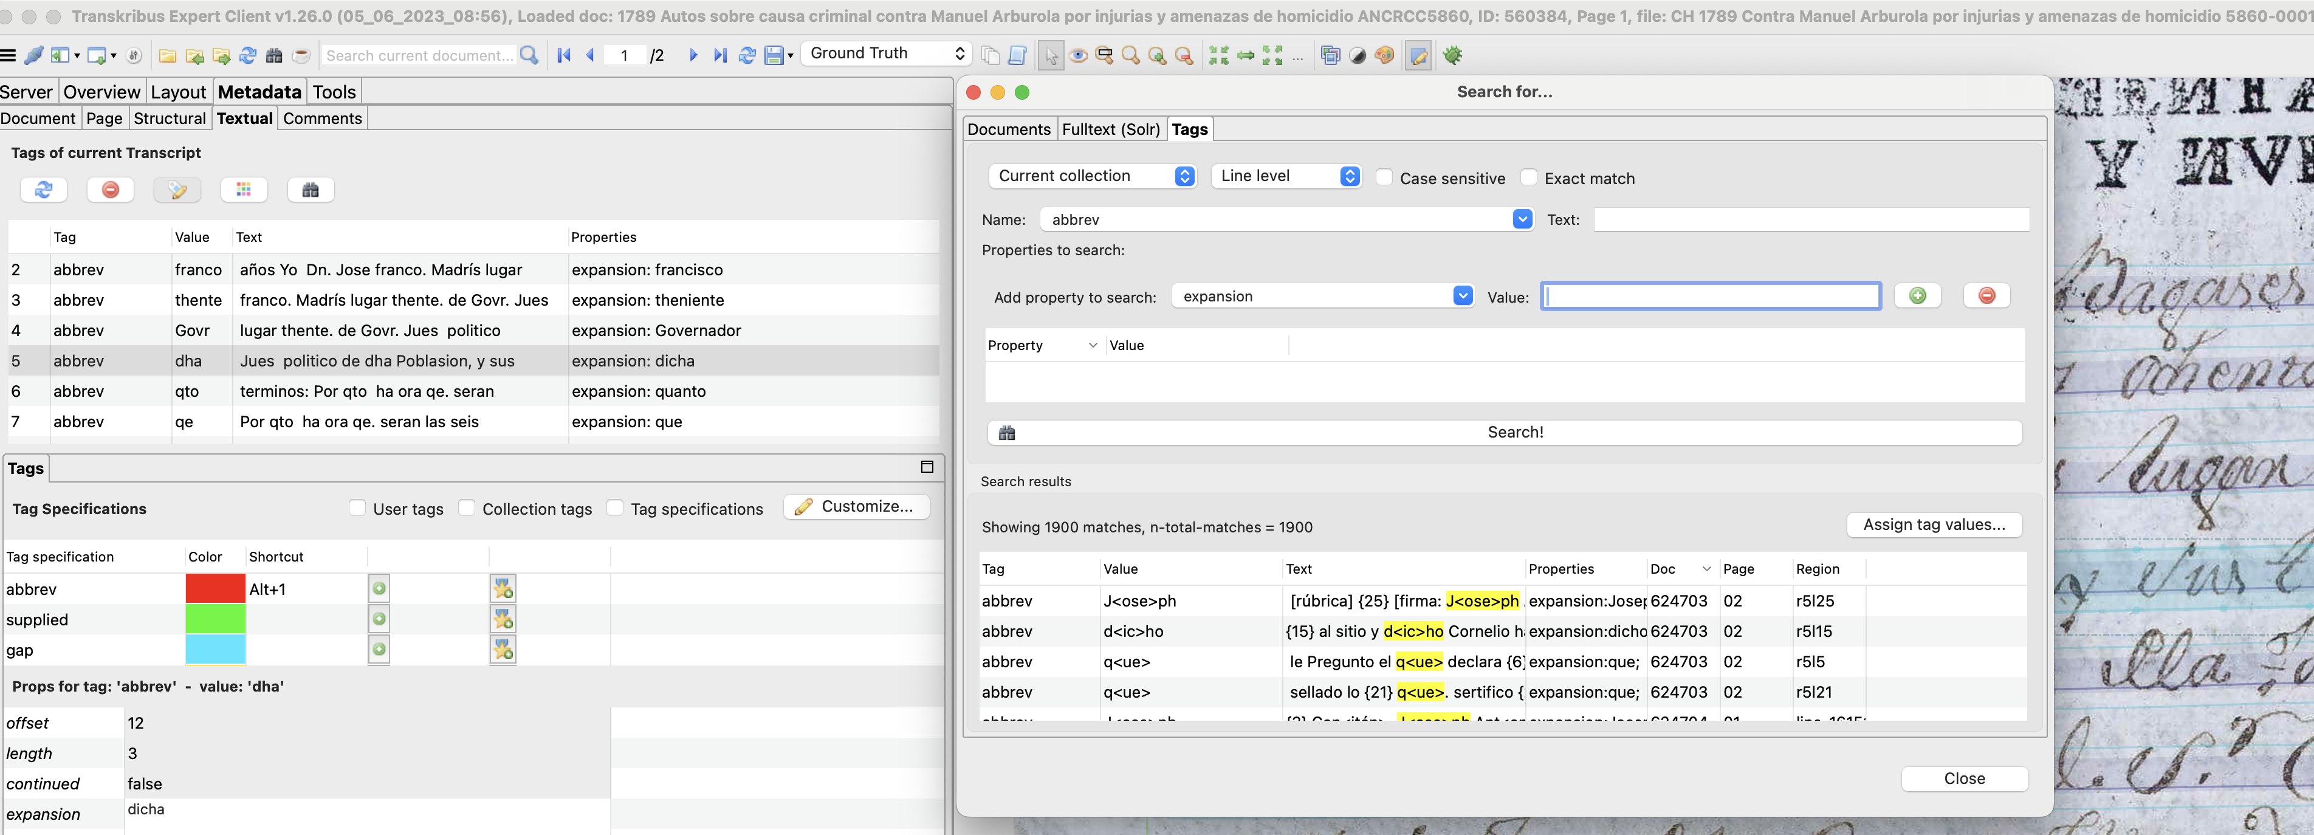Toggle the Collection tags checkbox
The image size is (2314, 835).
point(467,508)
